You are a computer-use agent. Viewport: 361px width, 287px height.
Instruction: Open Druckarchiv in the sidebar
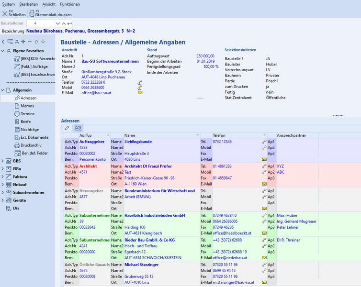coord(30,145)
